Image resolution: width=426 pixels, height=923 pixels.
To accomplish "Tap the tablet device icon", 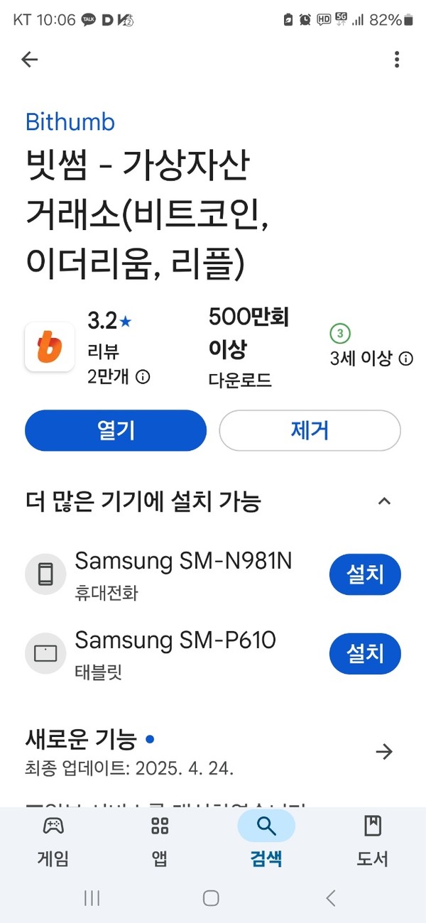I will 45,653.
